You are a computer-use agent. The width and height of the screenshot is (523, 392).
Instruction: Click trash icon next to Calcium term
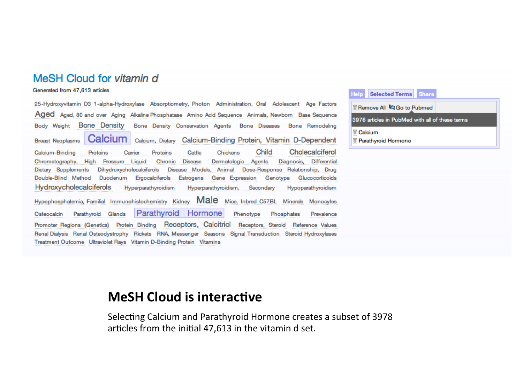(x=355, y=132)
